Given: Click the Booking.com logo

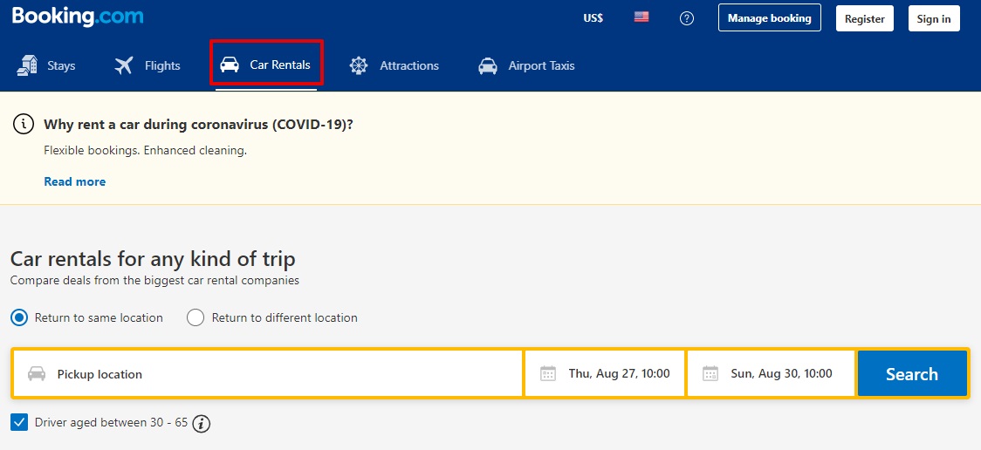Looking at the screenshot, I should 78,17.
